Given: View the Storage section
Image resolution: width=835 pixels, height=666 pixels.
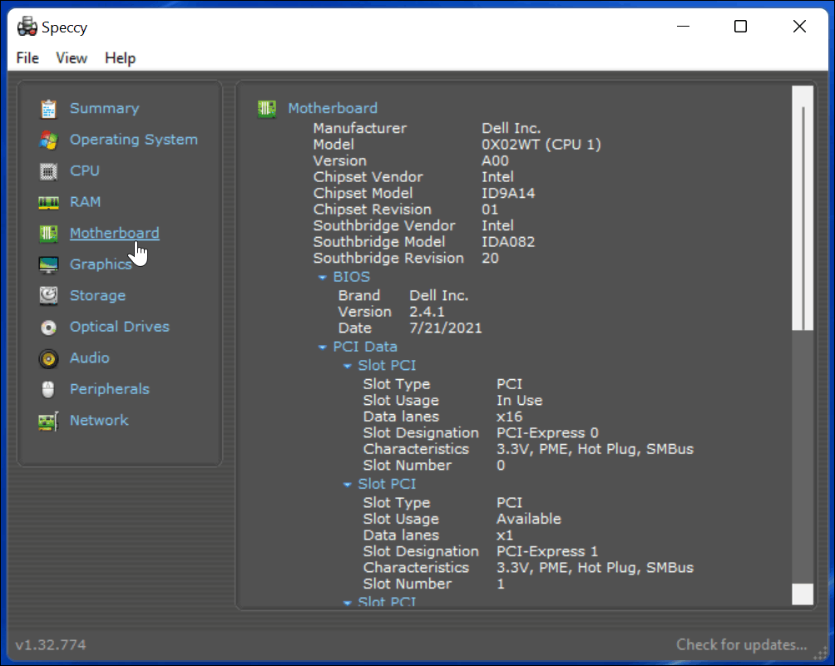Looking at the screenshot, I should 98,295.
